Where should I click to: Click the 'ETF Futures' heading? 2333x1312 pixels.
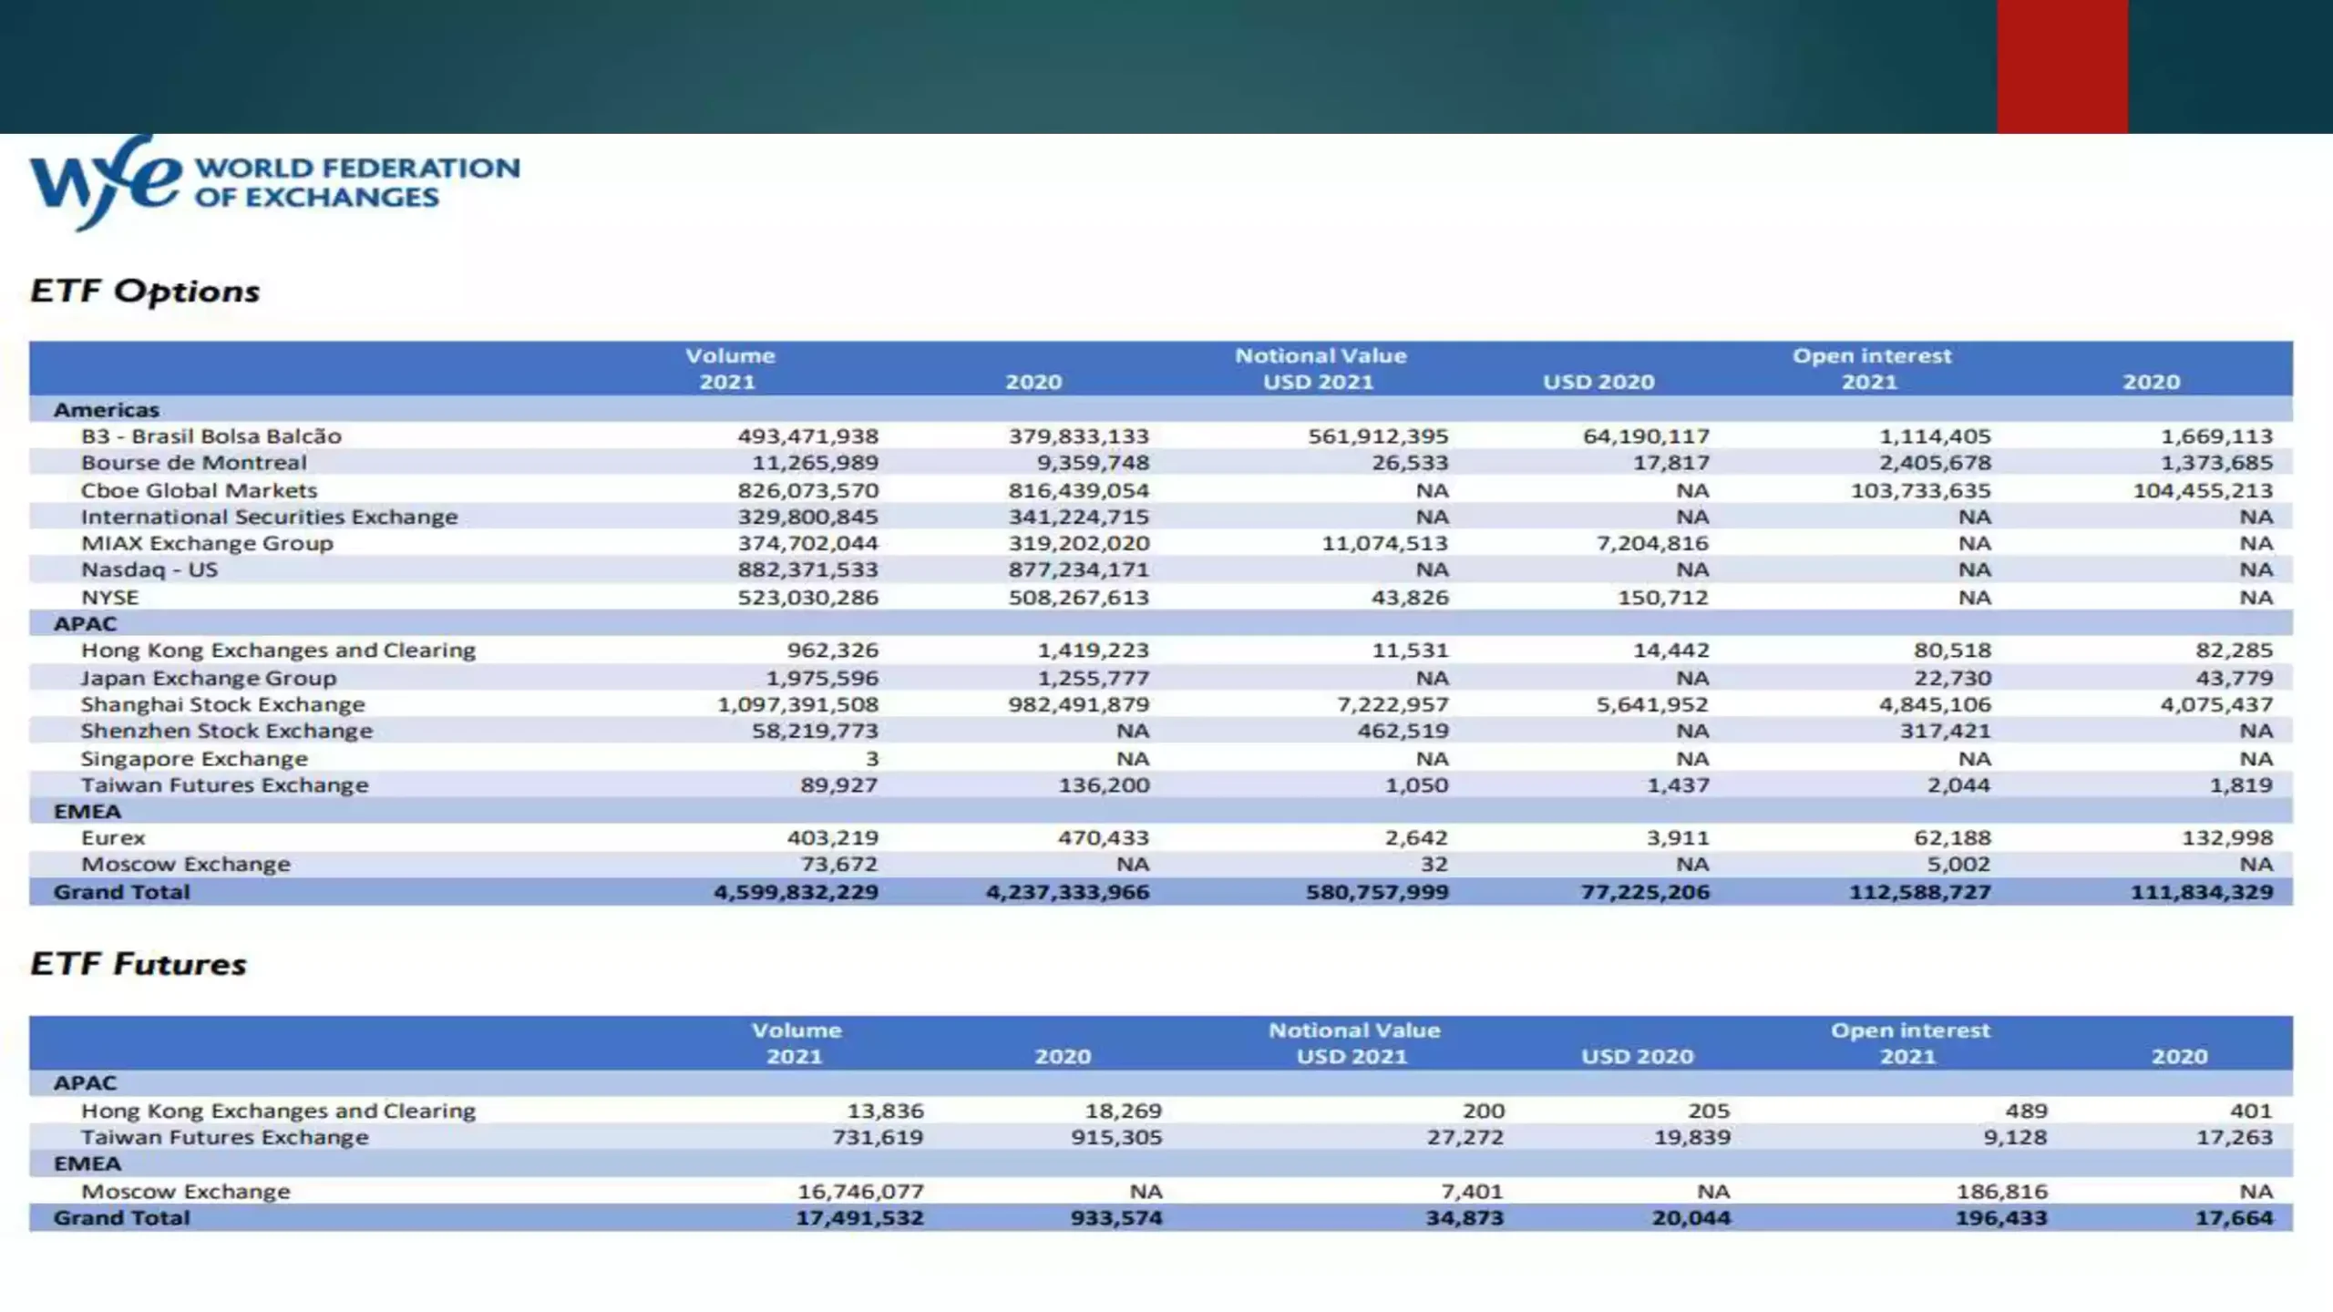[x=139, y=964]
